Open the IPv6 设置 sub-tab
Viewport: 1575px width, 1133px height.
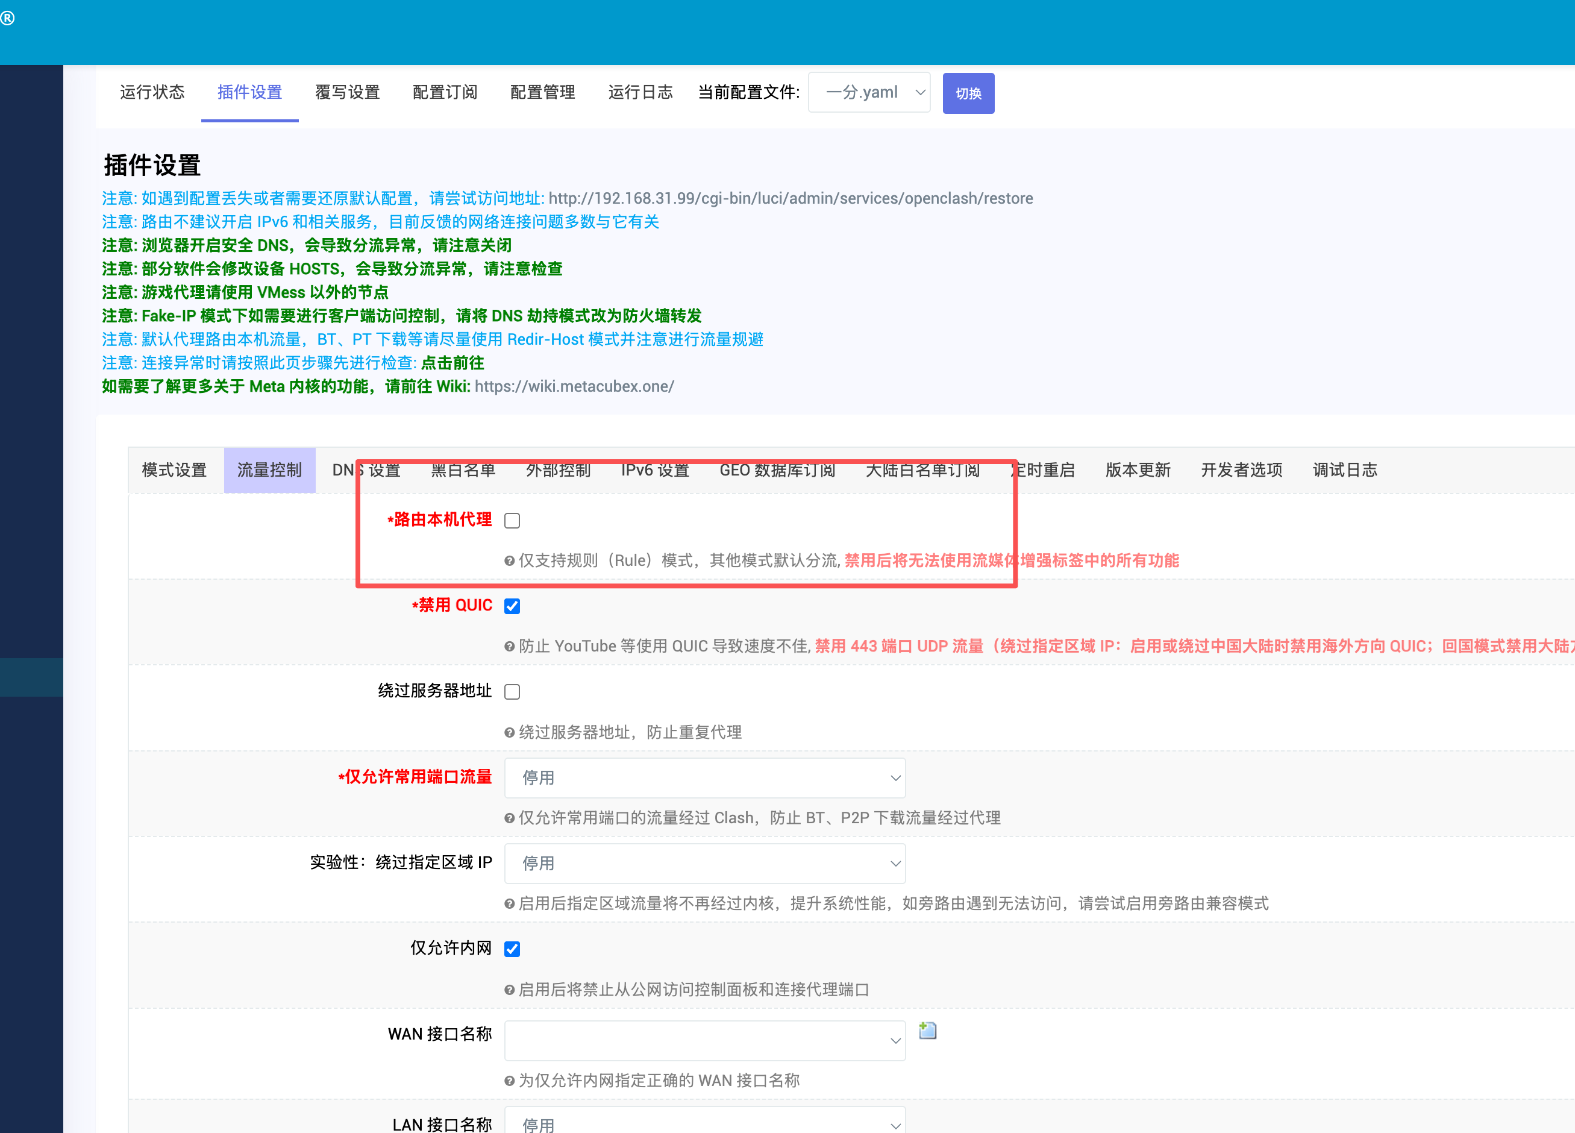coord(655,470)
